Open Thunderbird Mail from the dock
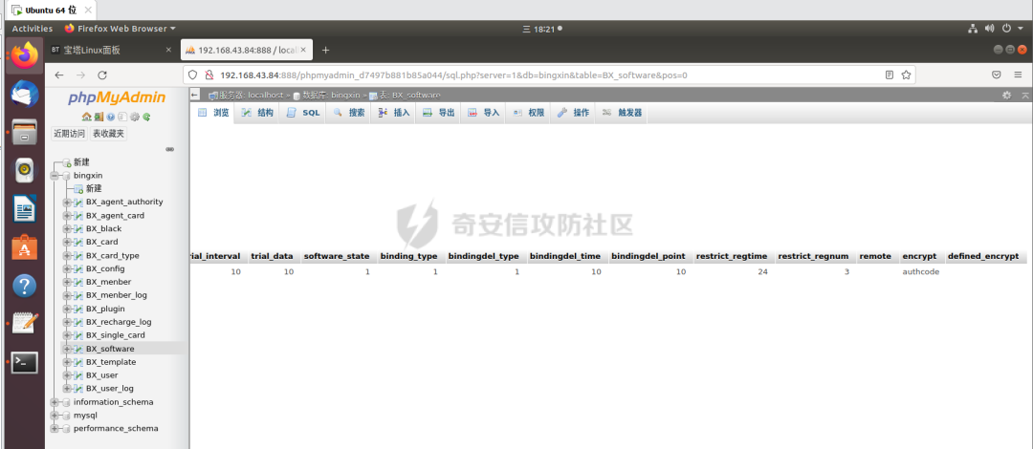This screenshot has height=449, width=1033. point(24,95)
